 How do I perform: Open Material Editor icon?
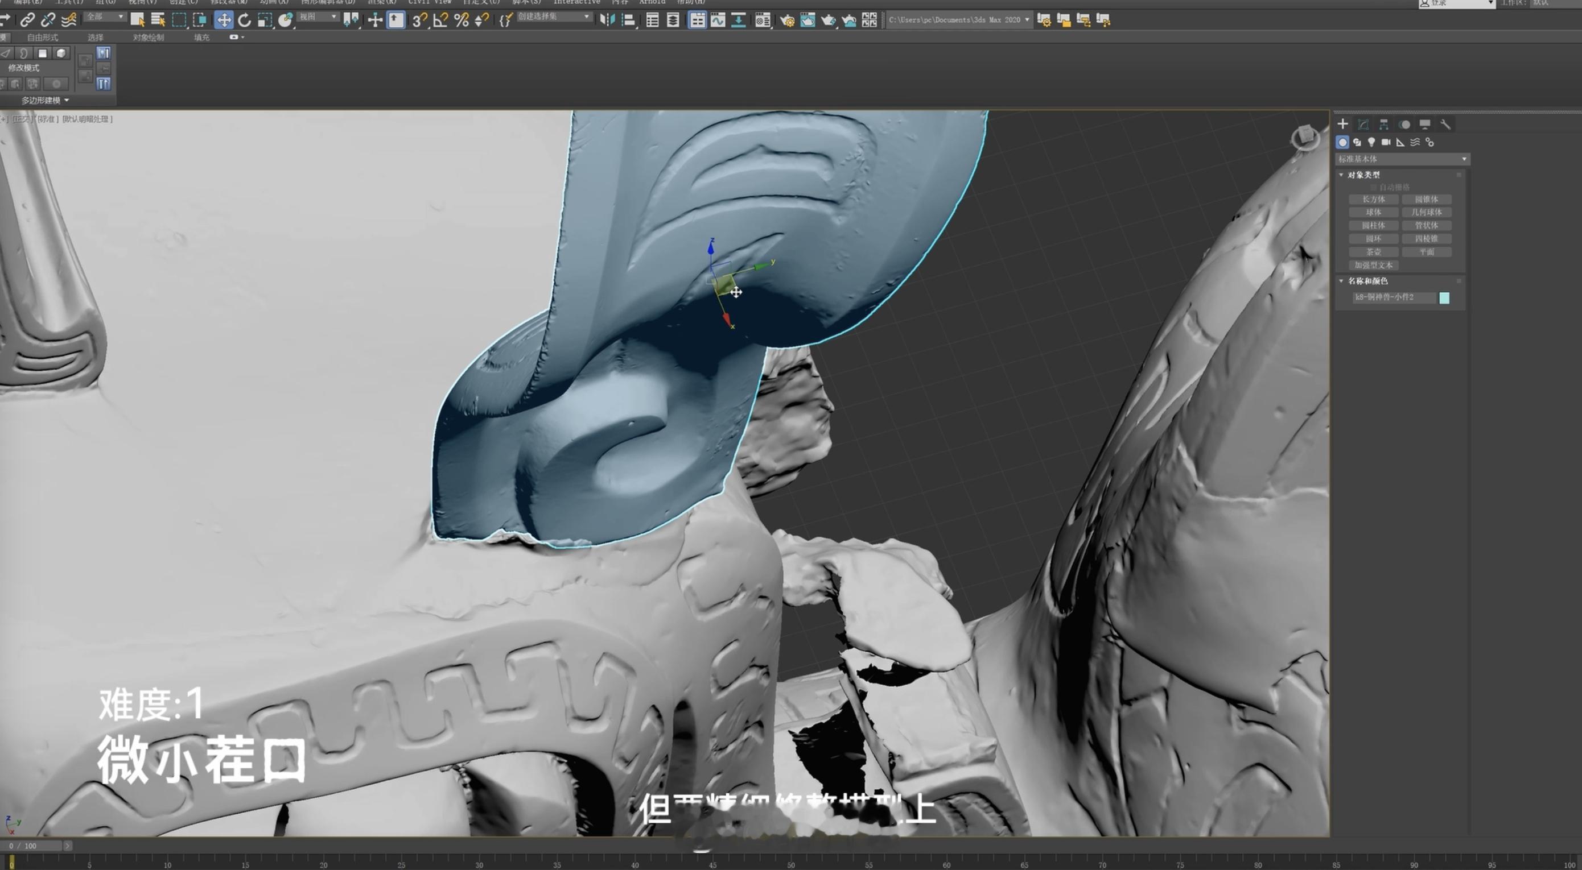pyautogui.click(x=763, y=20)
